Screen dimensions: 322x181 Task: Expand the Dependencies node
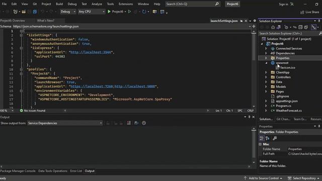tap(266, 53)
